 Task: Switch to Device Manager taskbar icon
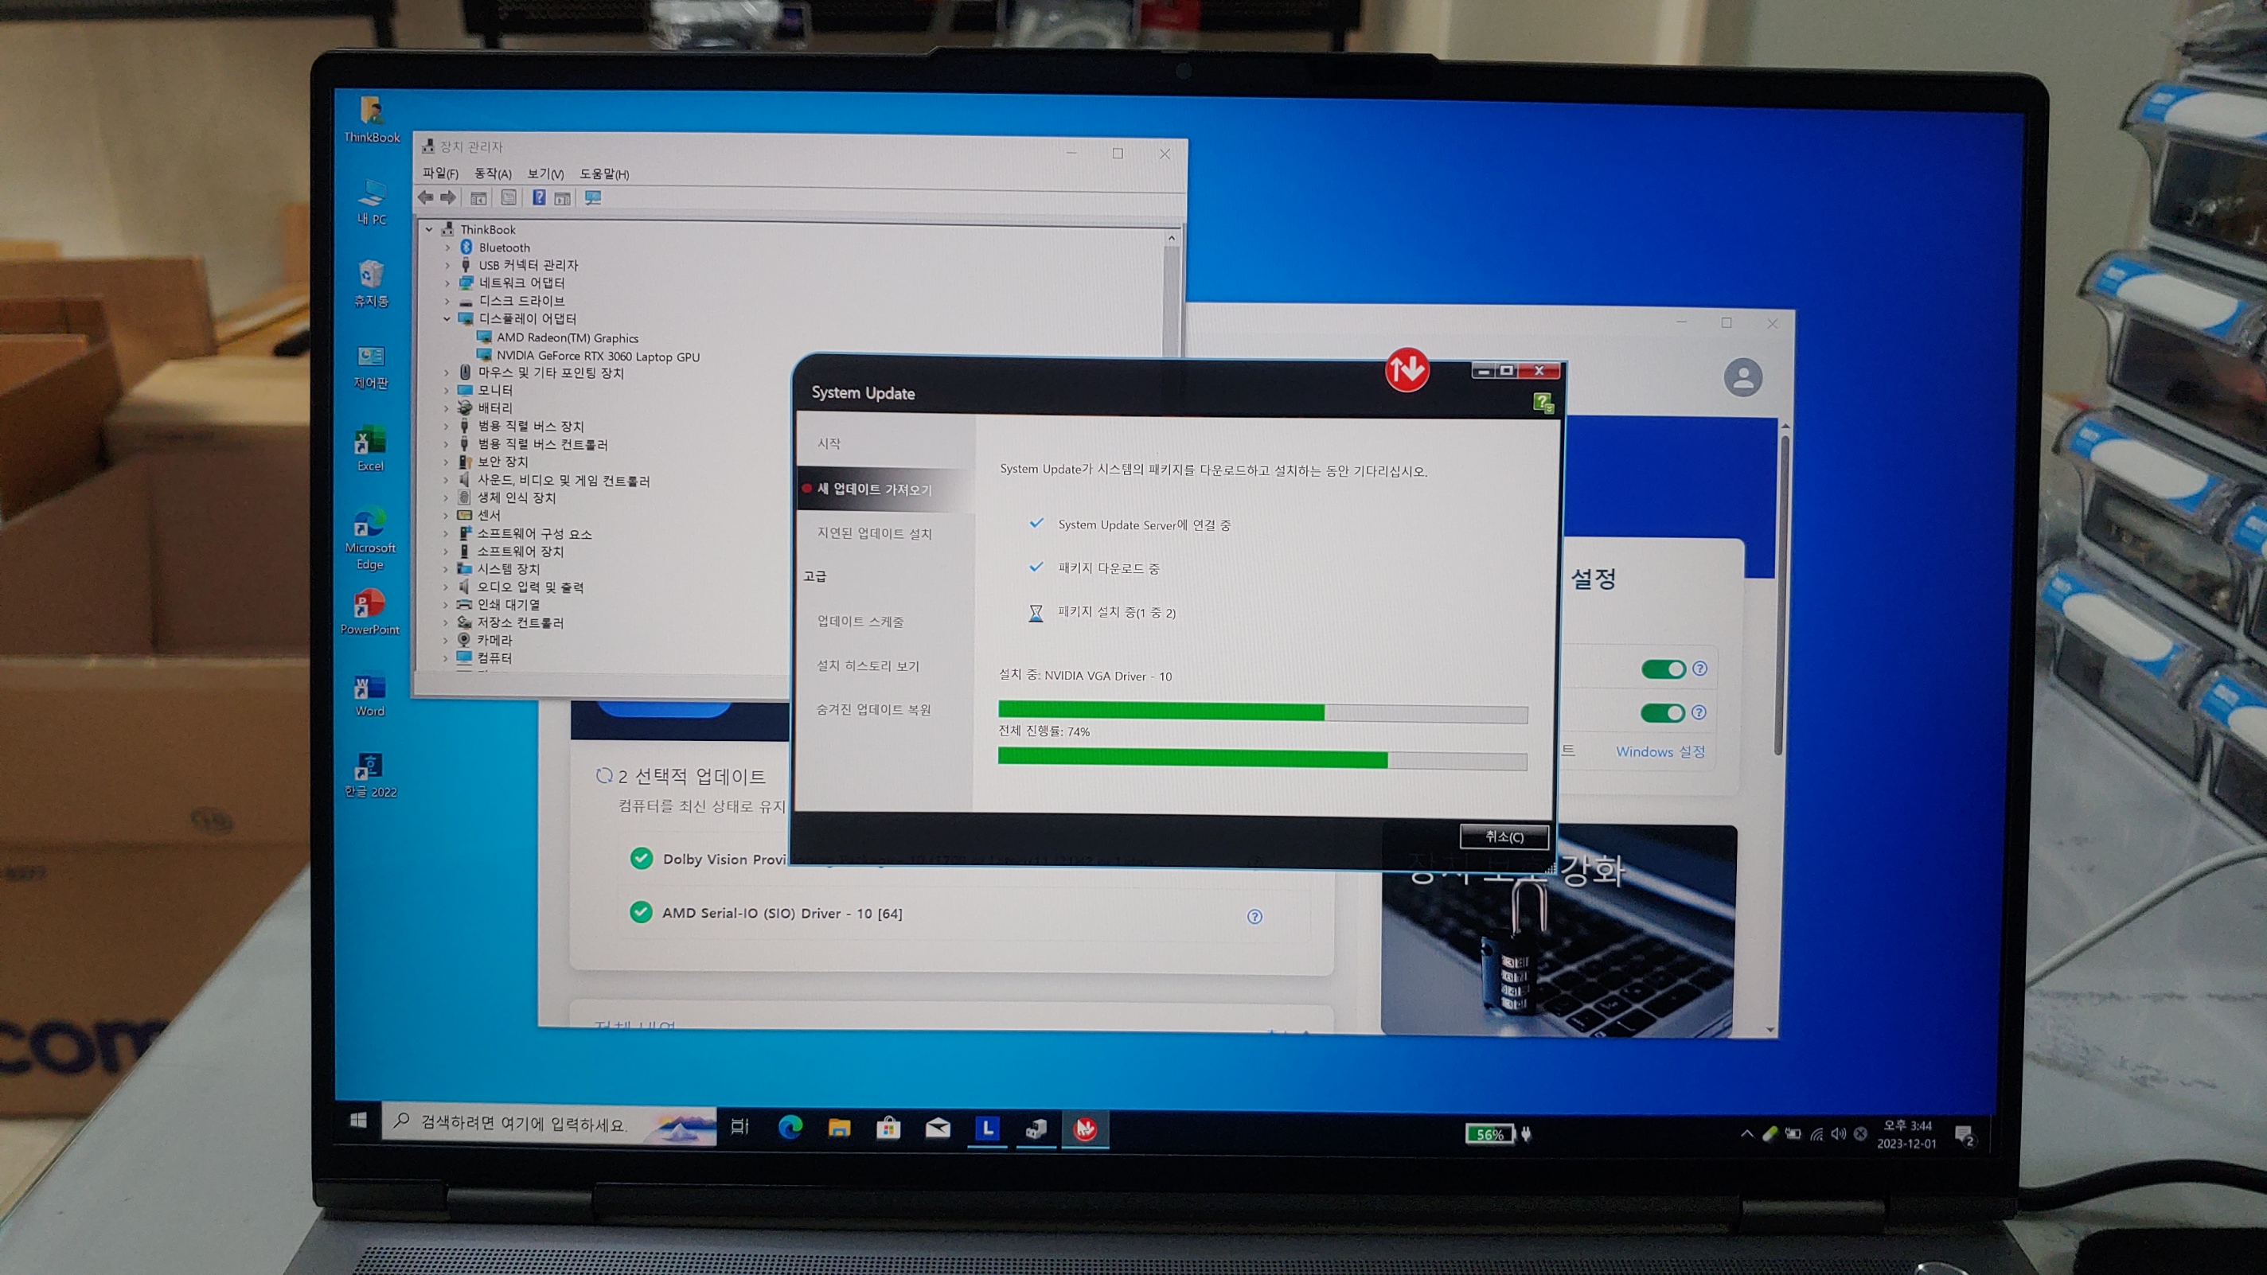1036,1129
